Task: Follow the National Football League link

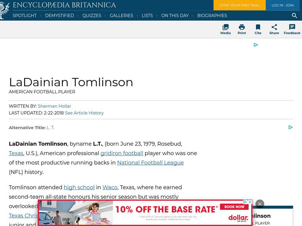Action: pos(150,162)
